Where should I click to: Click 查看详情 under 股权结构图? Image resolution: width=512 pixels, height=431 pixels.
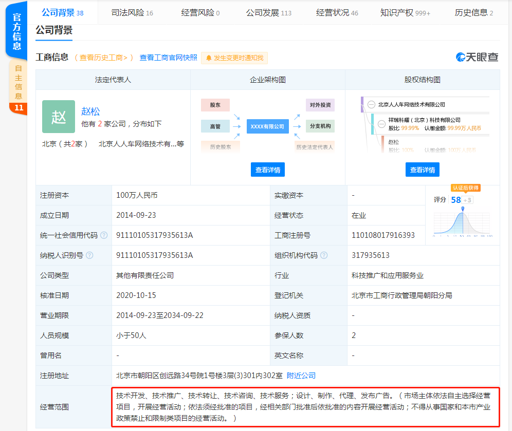422,170
